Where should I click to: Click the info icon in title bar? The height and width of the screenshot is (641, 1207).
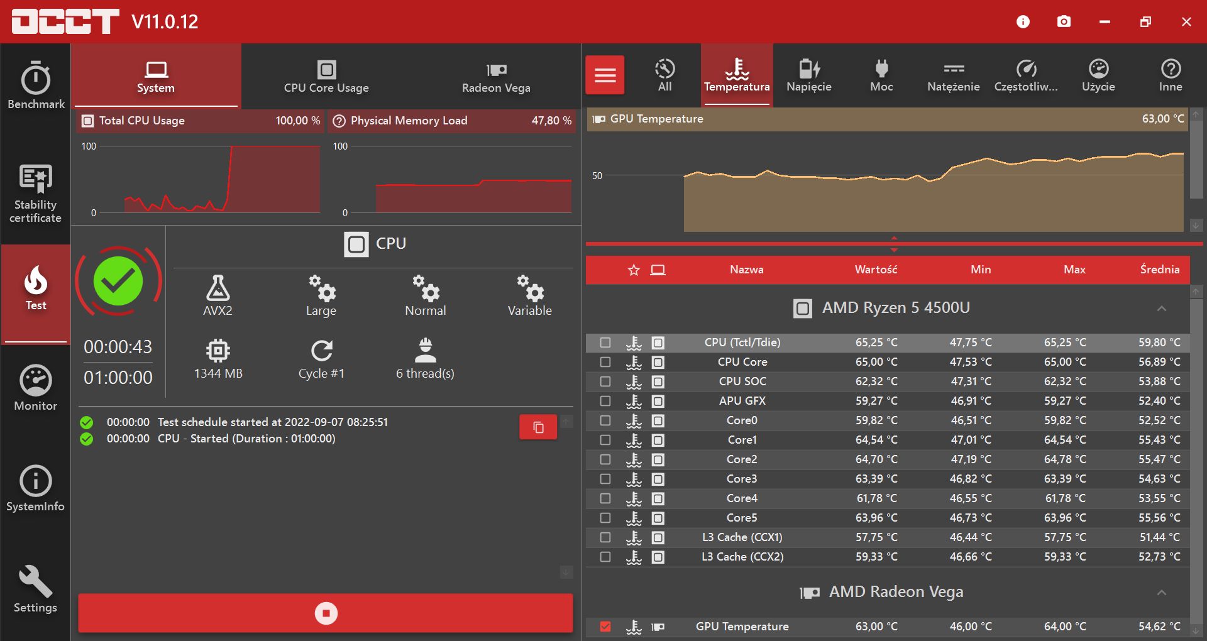[x=1023, y=22]
